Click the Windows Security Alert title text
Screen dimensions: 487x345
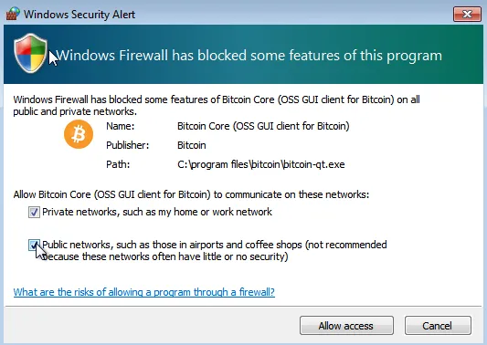tap(79, 15)
